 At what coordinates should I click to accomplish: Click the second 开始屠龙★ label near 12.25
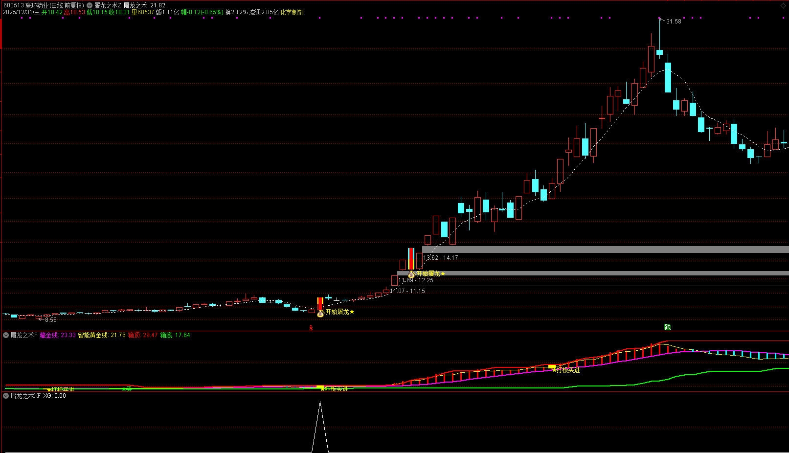pos(431,273)
